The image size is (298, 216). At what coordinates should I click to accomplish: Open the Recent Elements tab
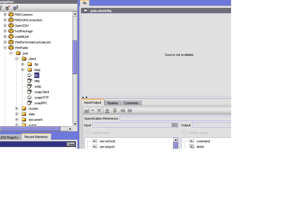point(36,137)
